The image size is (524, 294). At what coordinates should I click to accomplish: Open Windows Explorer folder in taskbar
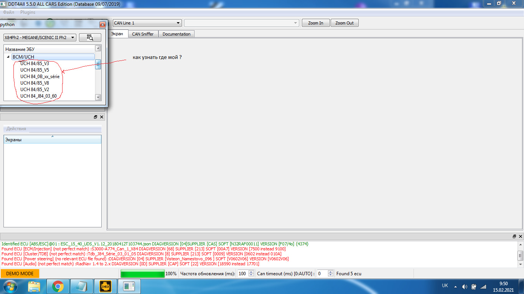(x=34, y=286)
